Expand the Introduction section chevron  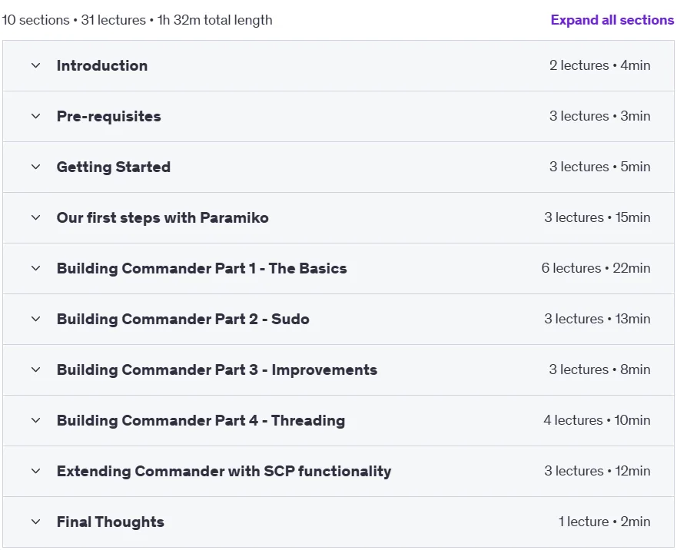coord(36,65)
